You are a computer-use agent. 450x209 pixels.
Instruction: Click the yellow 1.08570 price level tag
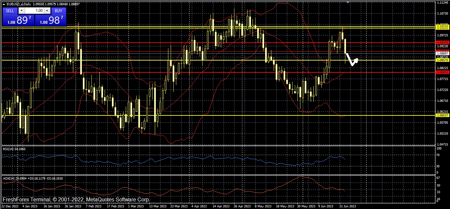pos(442,60)
